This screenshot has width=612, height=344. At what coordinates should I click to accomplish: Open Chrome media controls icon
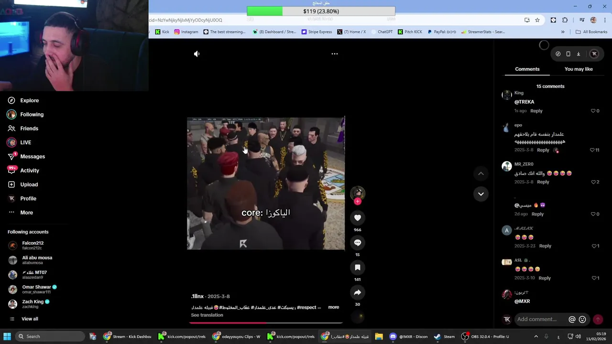[582, 20]
